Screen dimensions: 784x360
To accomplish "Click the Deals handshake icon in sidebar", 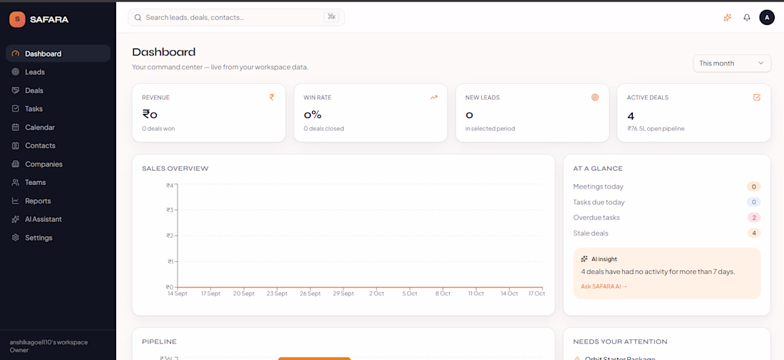I will pos(16,90).
